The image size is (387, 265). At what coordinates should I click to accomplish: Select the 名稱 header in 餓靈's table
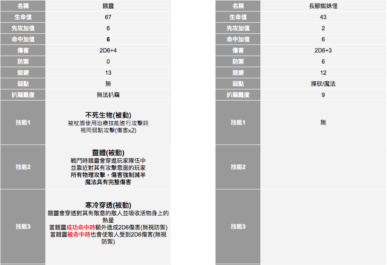click(x=23, y=6)
